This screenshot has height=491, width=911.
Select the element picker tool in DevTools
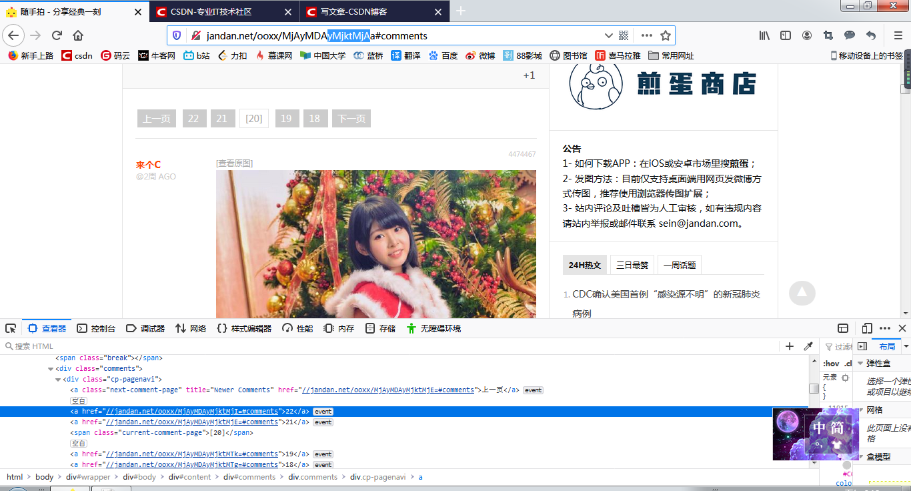[x=10, y=328]
